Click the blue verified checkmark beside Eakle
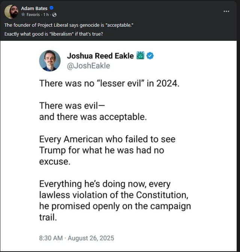The width and height of the screenshot is (240, 252). click(150, 56)
